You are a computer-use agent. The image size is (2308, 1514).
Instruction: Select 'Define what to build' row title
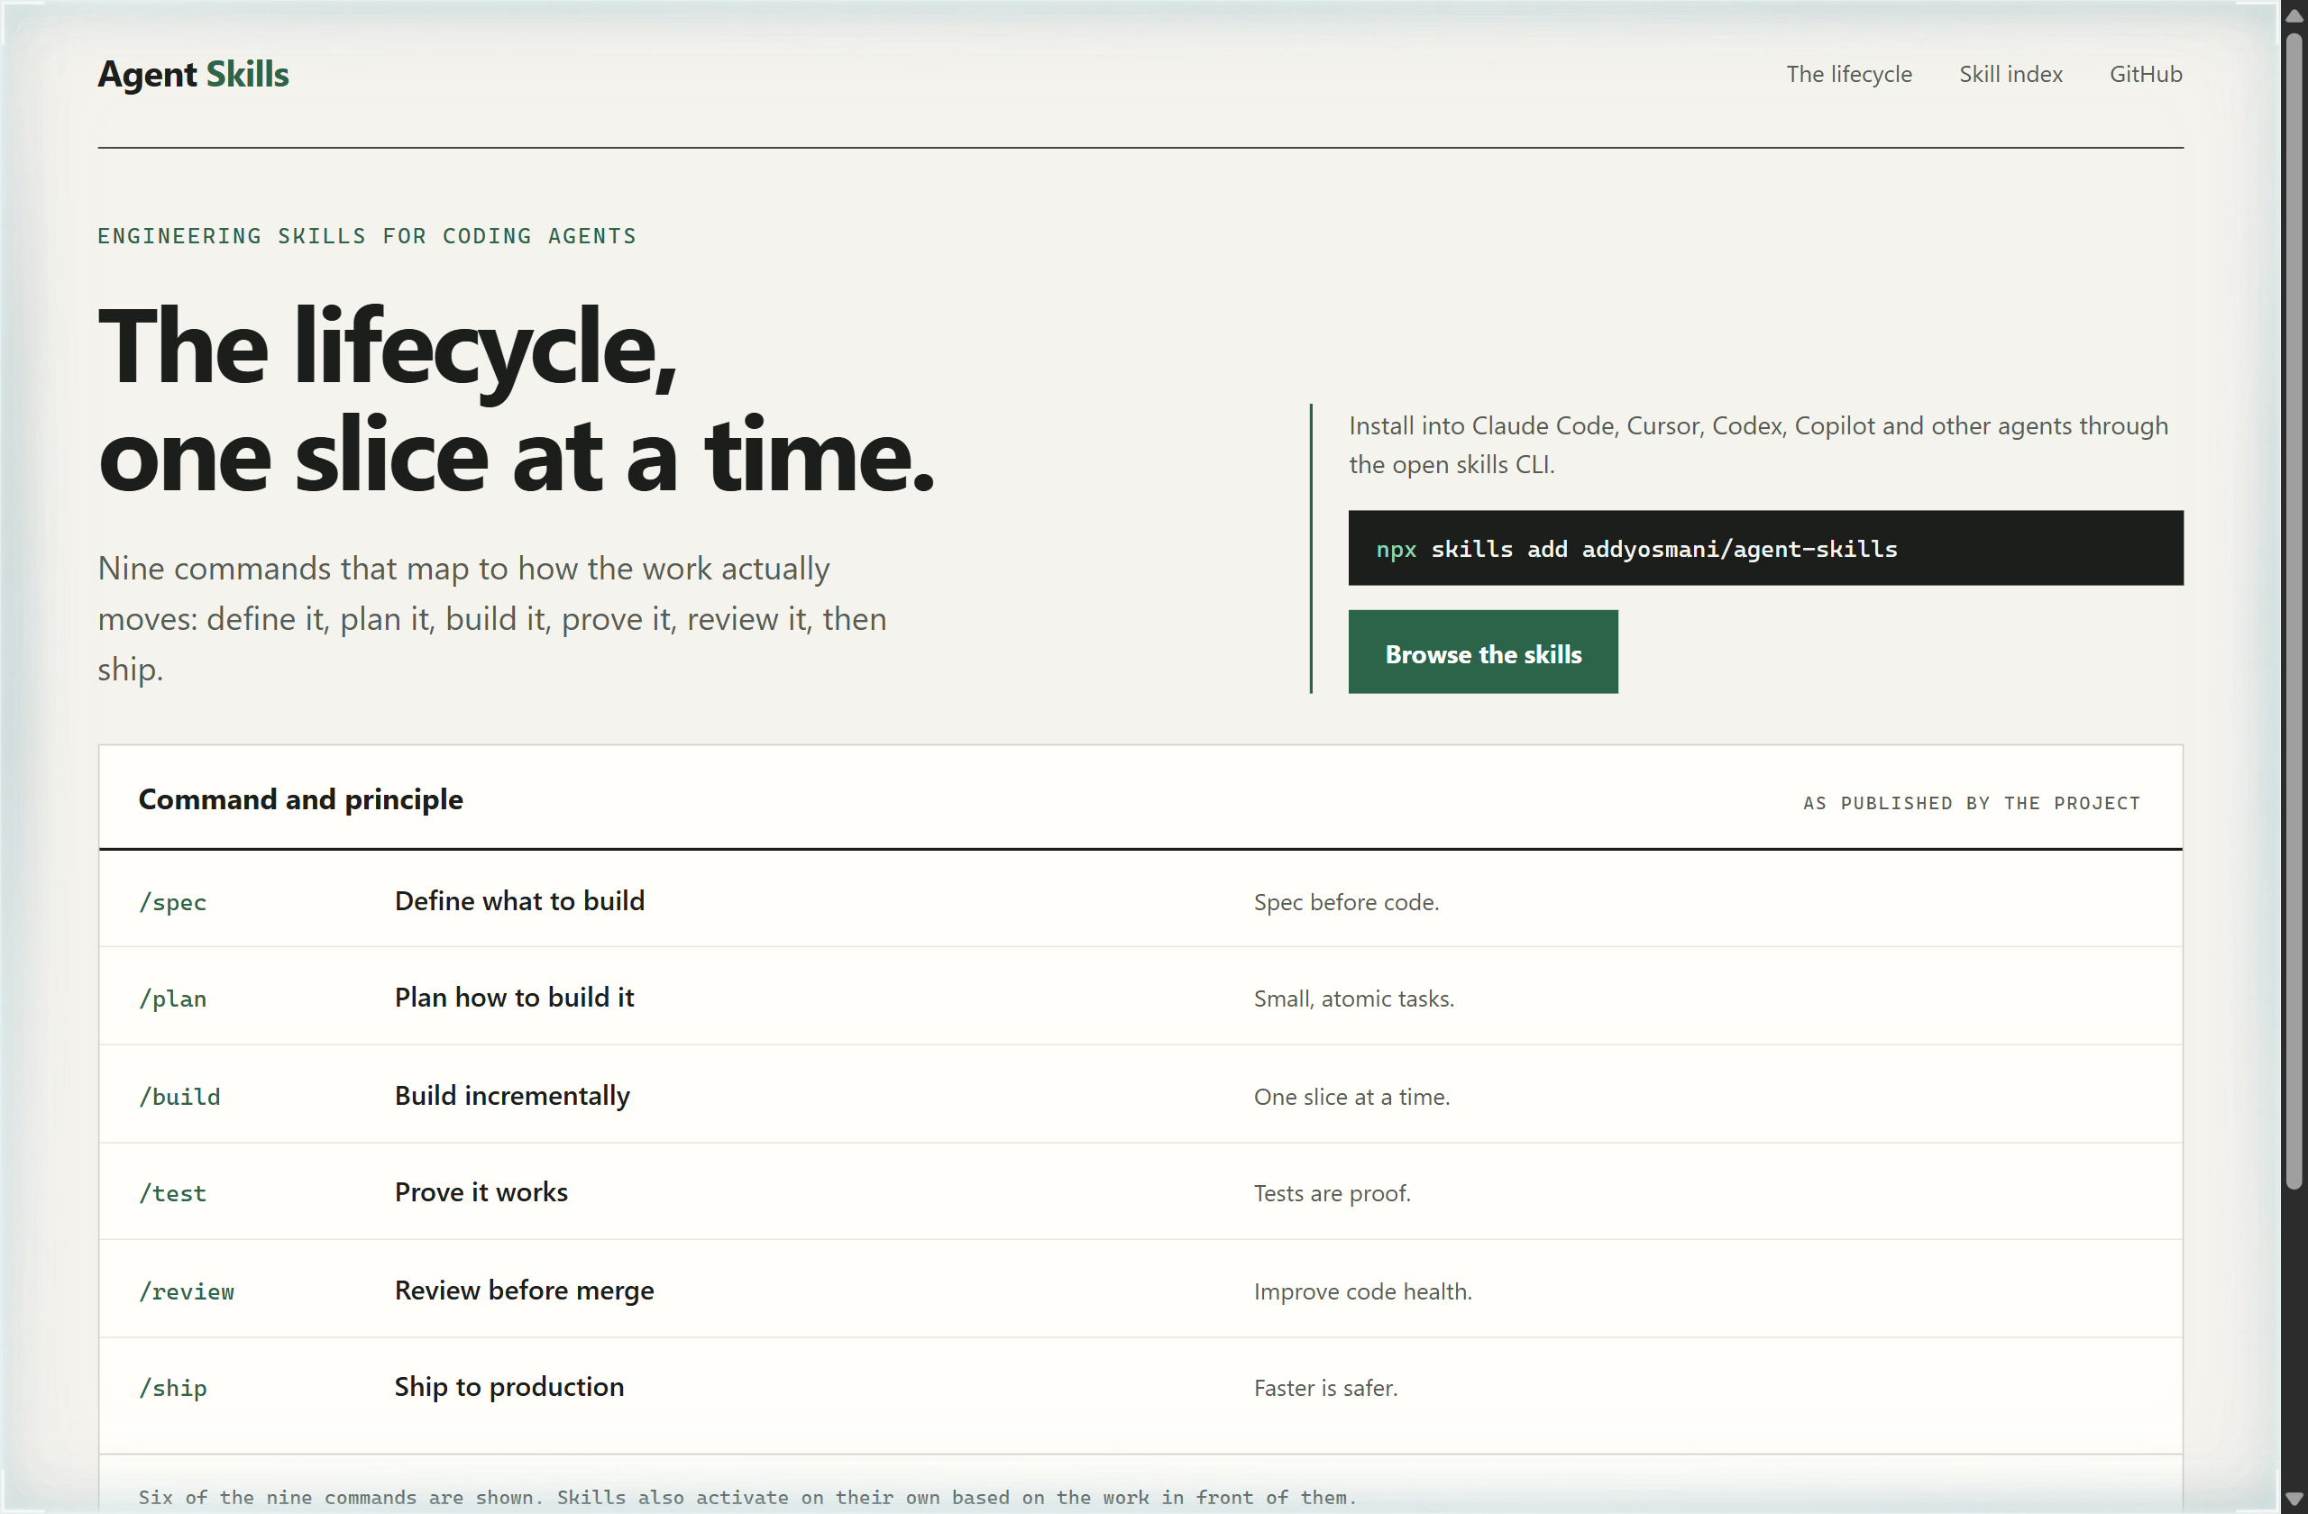[520, 901]
